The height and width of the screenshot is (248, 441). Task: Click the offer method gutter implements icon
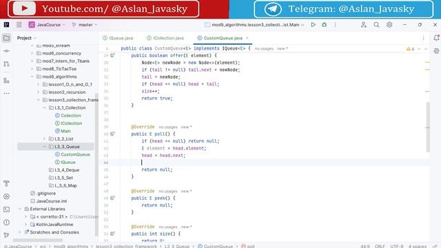pyautogui.click(x=112, y=55)
